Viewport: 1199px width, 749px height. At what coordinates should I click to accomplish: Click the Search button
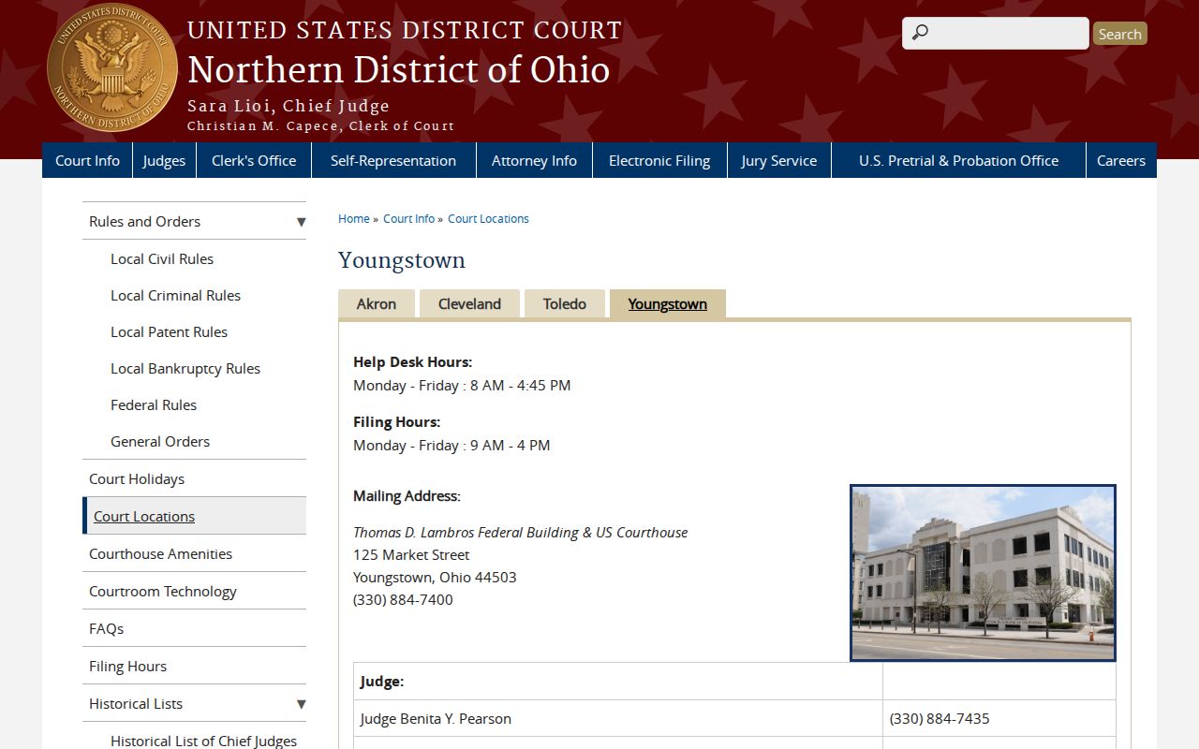[x=1119, y=34]
